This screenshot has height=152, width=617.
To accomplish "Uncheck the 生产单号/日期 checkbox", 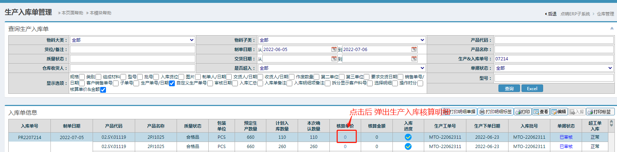I will [x=172, y=83].
